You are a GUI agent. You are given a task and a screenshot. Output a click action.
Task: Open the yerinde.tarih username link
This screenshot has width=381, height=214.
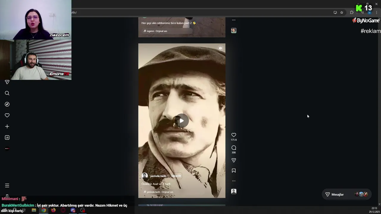pos(158,176)
